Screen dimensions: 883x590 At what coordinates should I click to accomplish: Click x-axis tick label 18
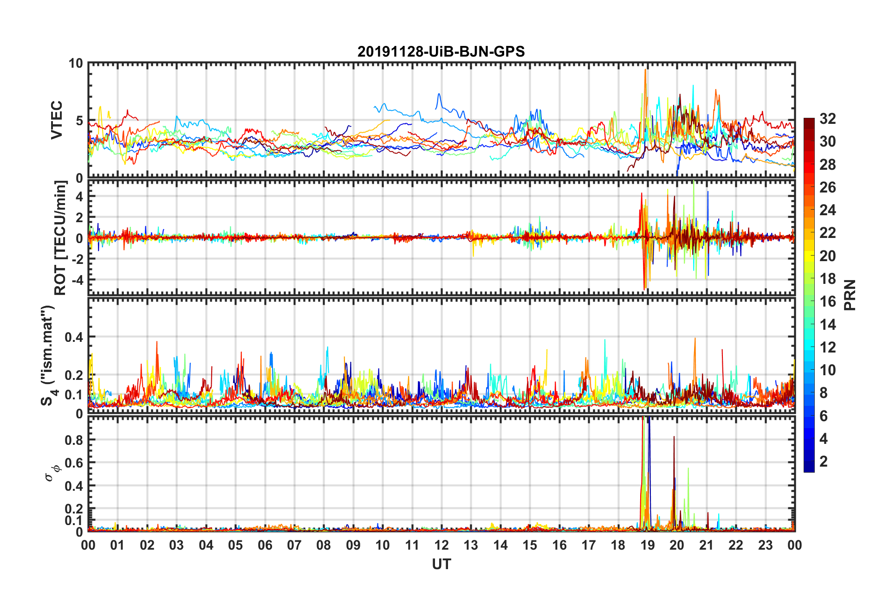(618, 545)
